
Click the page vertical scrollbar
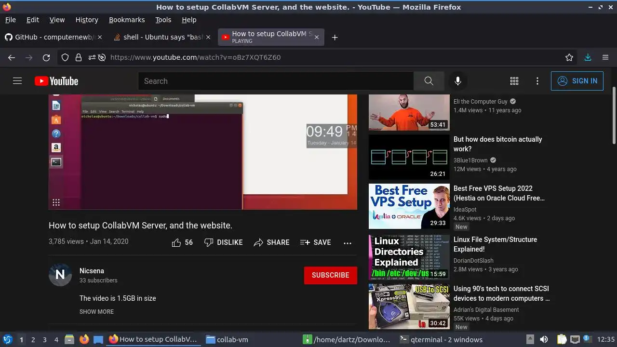[614, 116]
